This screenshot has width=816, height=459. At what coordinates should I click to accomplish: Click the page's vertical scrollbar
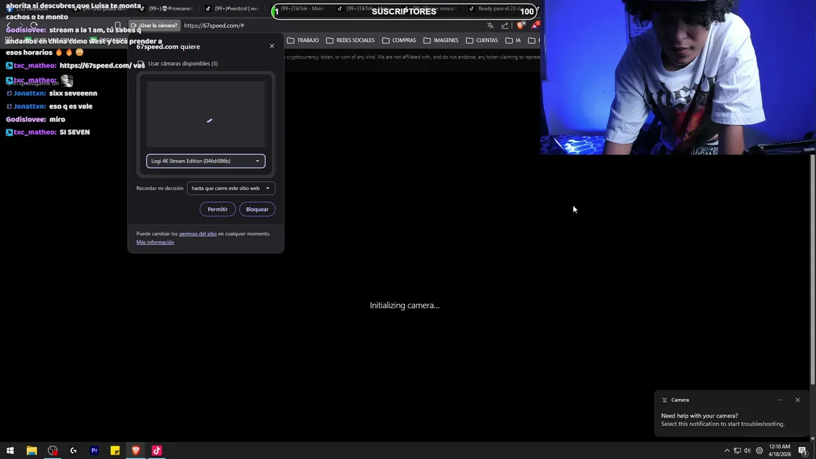[x=812, y=269]
